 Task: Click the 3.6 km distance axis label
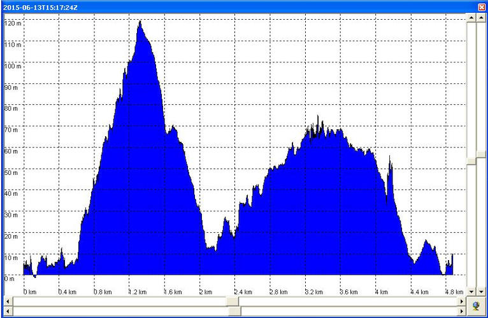(x=349, y=292)
